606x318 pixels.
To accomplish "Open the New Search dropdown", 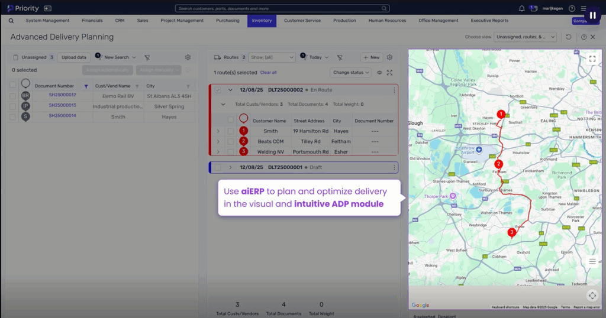I will point(120,57).
